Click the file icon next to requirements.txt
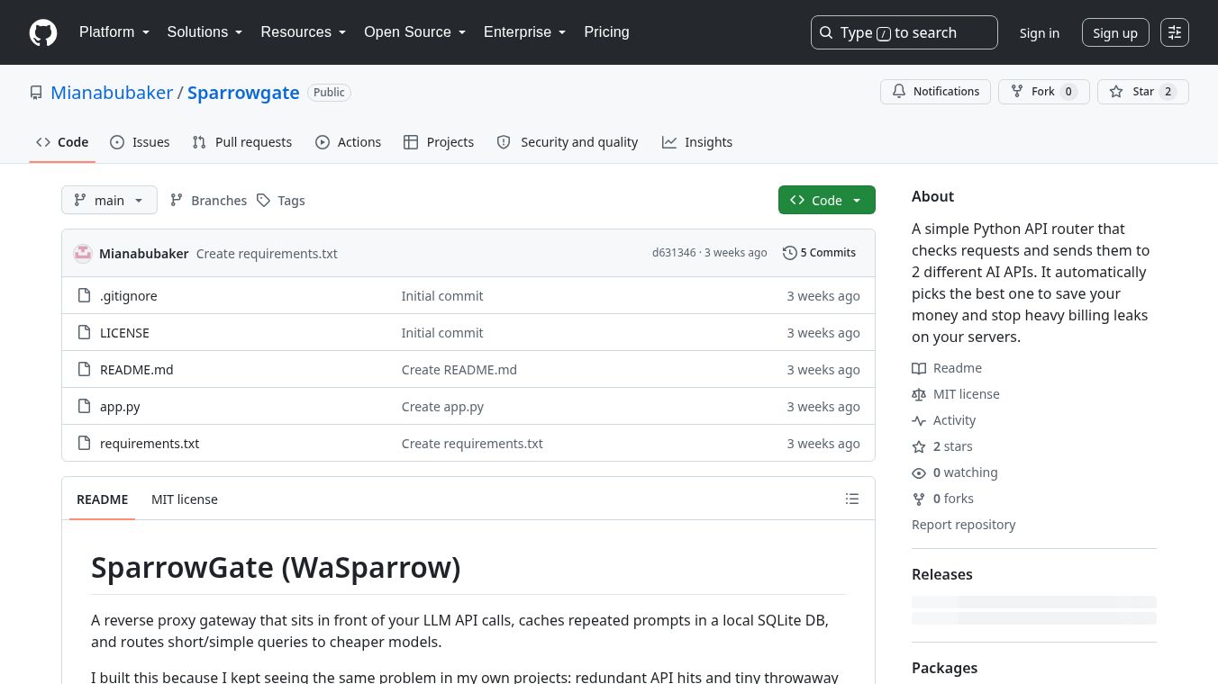 (85, 443)
